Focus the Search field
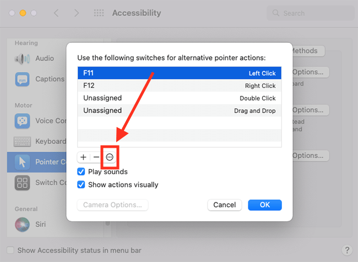This screenshot has width=358, height=262. click(x=311, y=13)
